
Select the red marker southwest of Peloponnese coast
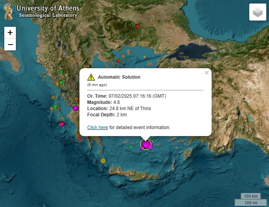pyautogui.click(x=79, y=139)
